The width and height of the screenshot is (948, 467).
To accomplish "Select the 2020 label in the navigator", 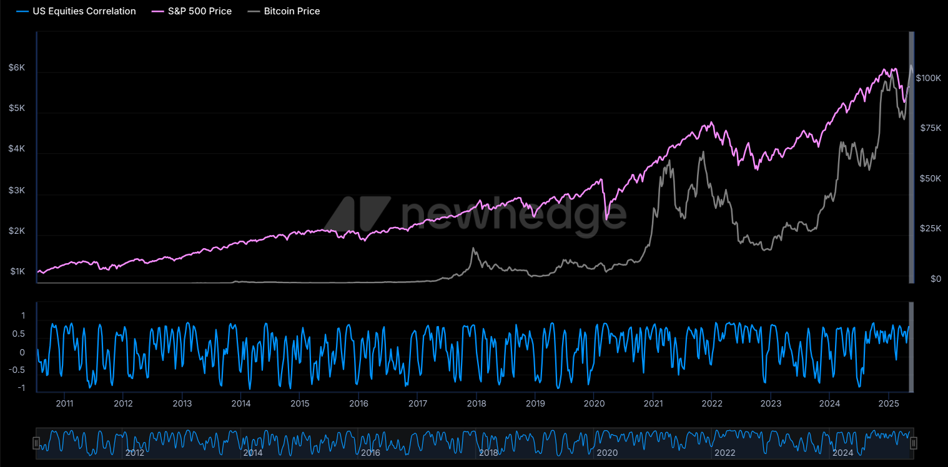I will (x=606, y=453).
